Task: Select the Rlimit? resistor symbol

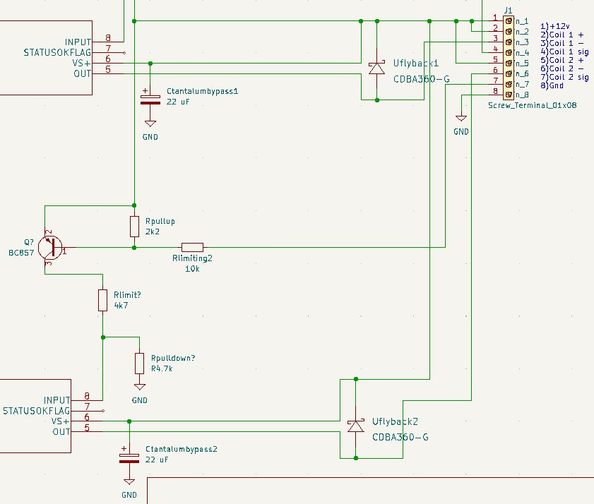Action: click(103, 300)
